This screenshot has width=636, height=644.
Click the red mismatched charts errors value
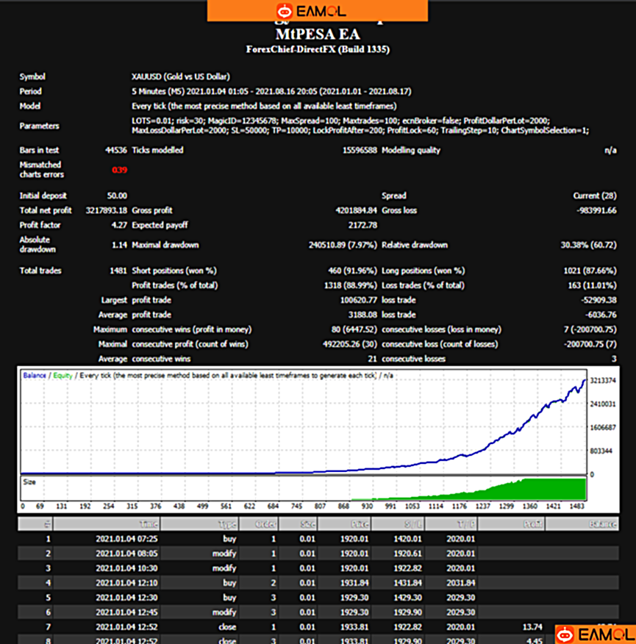click(x=119, y=170)
